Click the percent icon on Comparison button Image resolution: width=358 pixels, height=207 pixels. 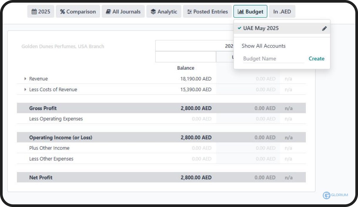(62, 12)
